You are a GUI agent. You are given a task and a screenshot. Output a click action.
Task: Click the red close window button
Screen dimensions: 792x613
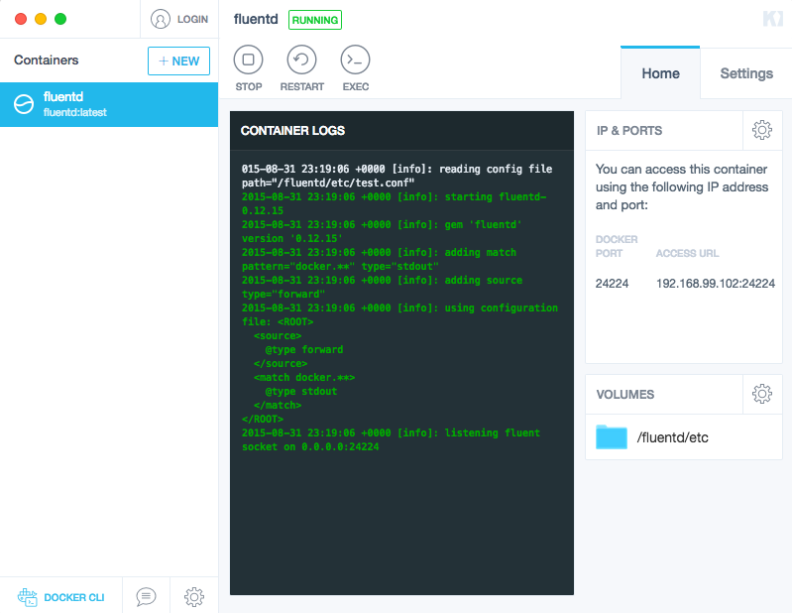click(21, 19)
